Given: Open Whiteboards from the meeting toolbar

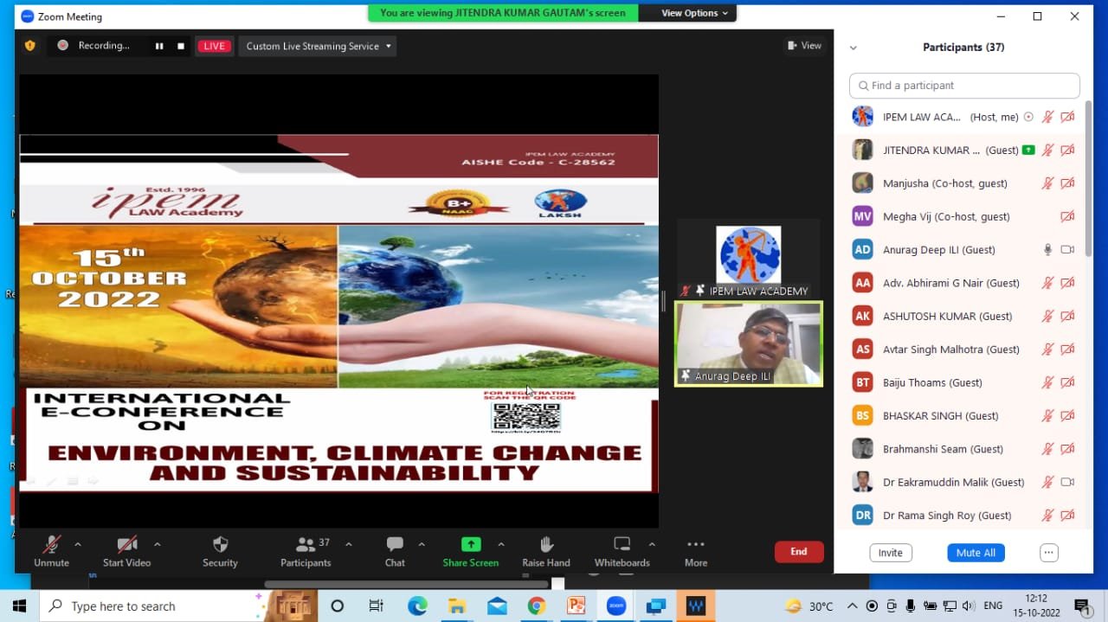Looking at the screenshot, I should [622, 544].
